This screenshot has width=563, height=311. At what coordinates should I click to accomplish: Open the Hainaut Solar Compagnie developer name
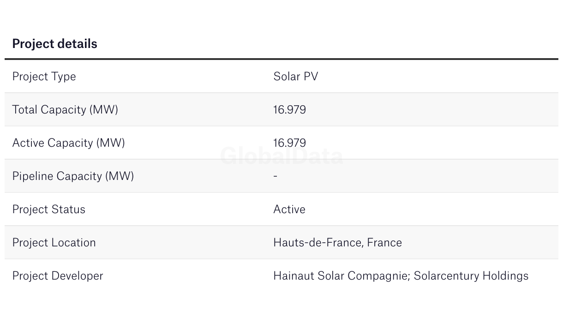pos(341,276)
